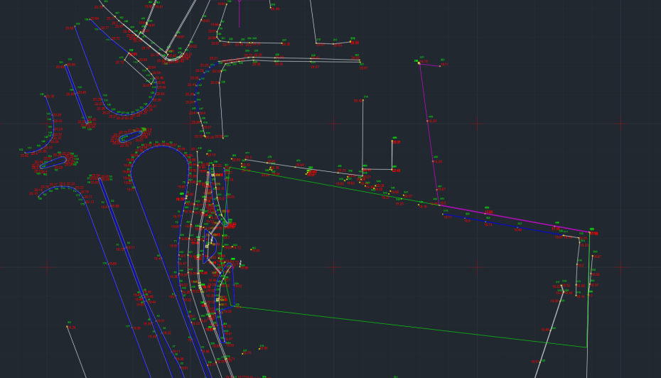Select the steep magenta line from point 19.75
The image size is (661, 378).
(429, 134)
